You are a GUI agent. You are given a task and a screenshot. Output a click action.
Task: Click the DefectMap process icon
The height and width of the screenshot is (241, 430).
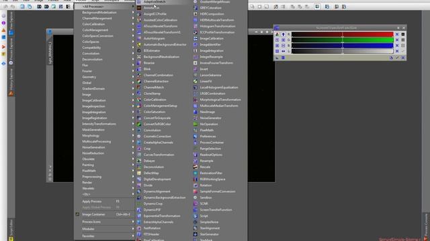click(139, 173)
